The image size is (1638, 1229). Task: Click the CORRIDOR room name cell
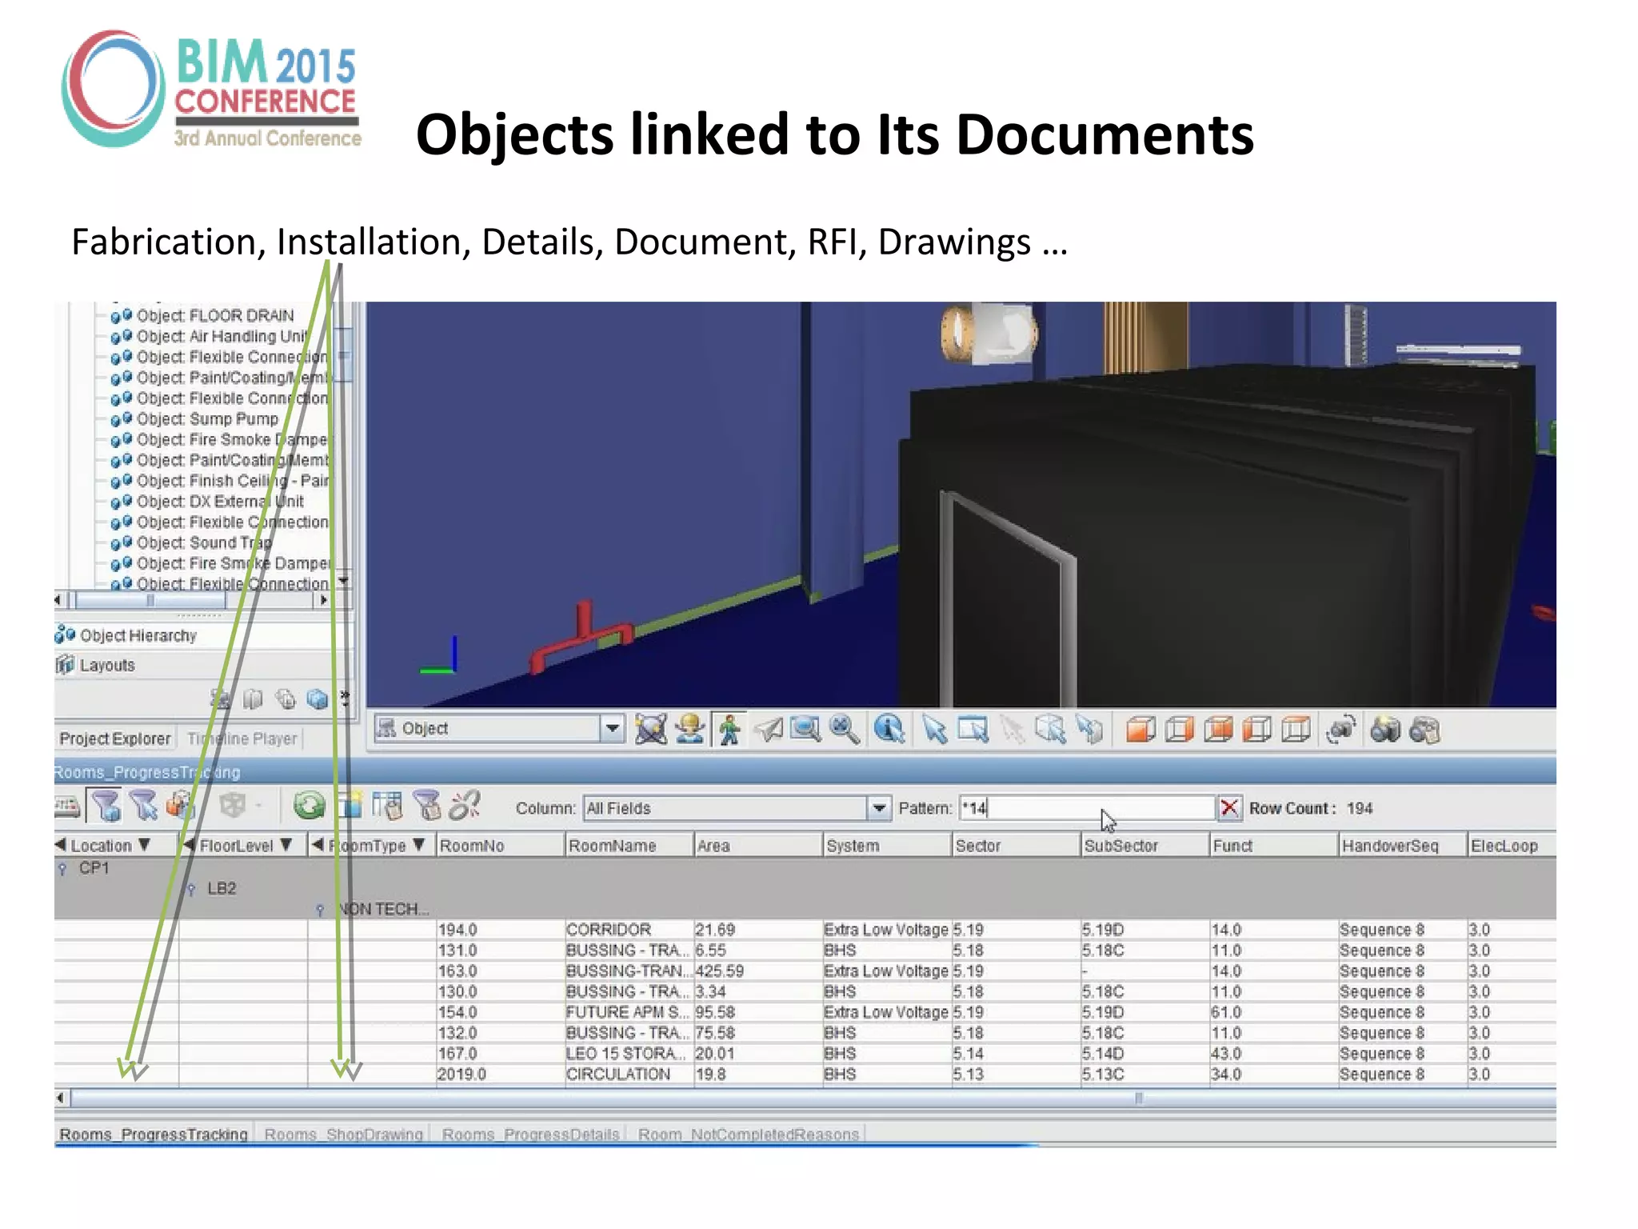[628, 930]
